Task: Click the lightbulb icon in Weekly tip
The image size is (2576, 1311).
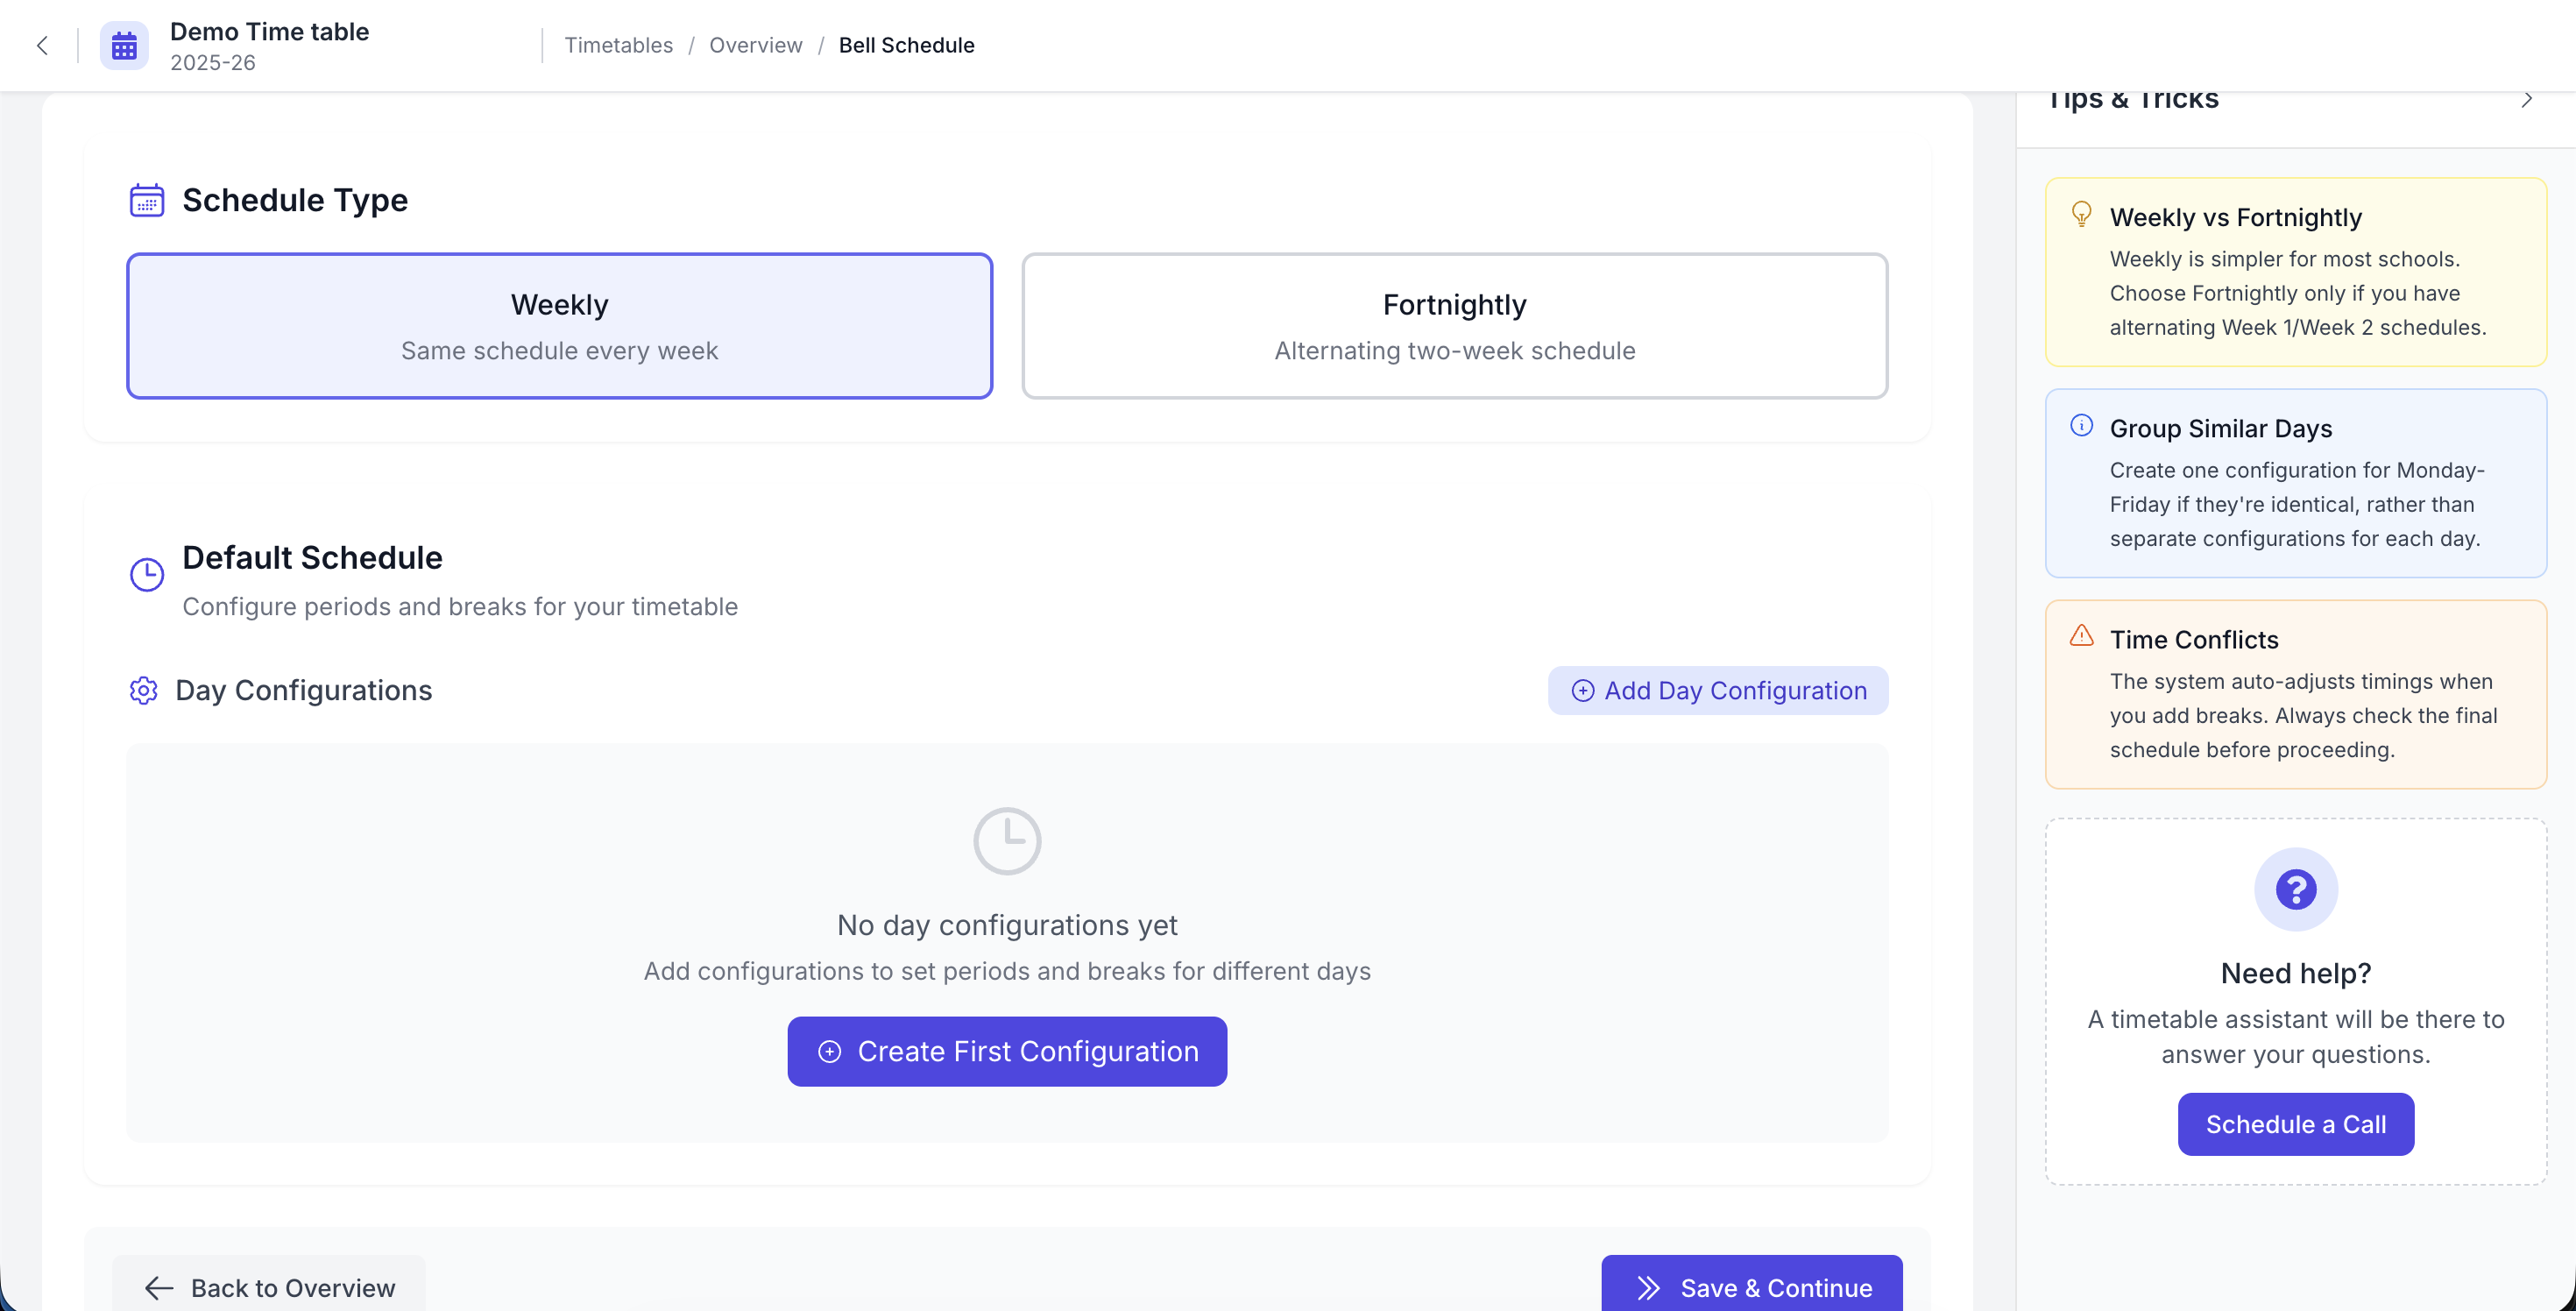Action: 2081,214
